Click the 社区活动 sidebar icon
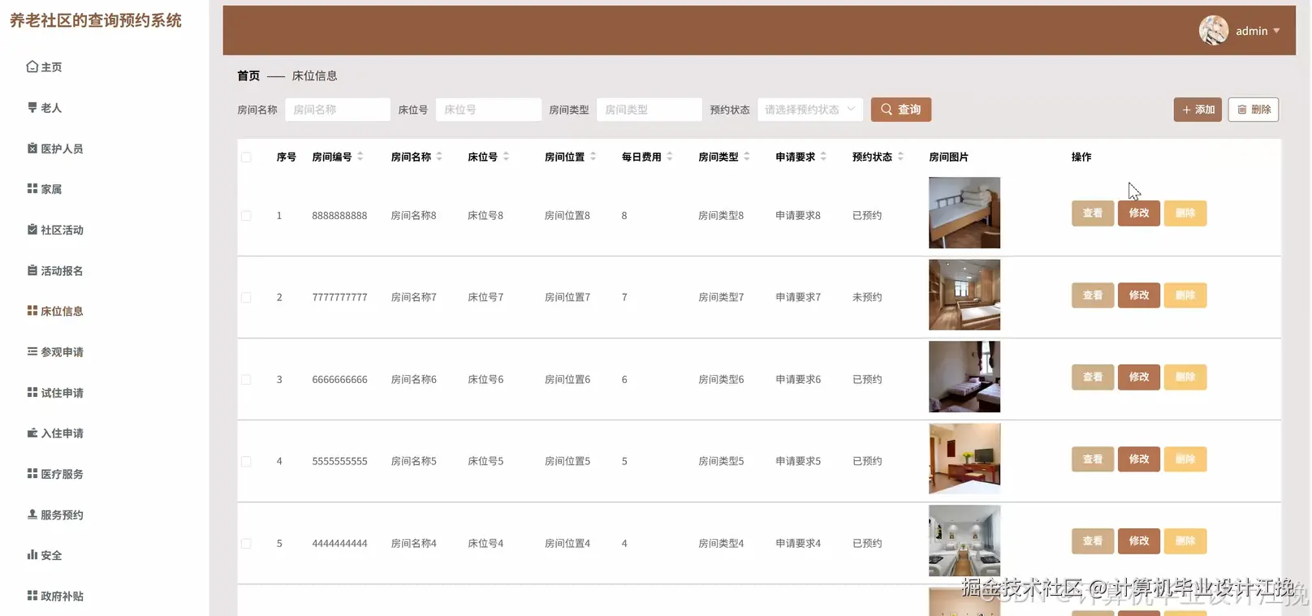The height and width of the screenshot is (616, 1312). pos(32,230)
